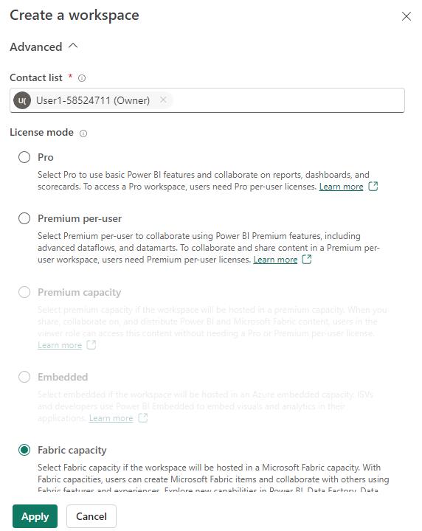Click the License mode info icon
The height and width of the screenshot is (531, 422).
point(83,133)
